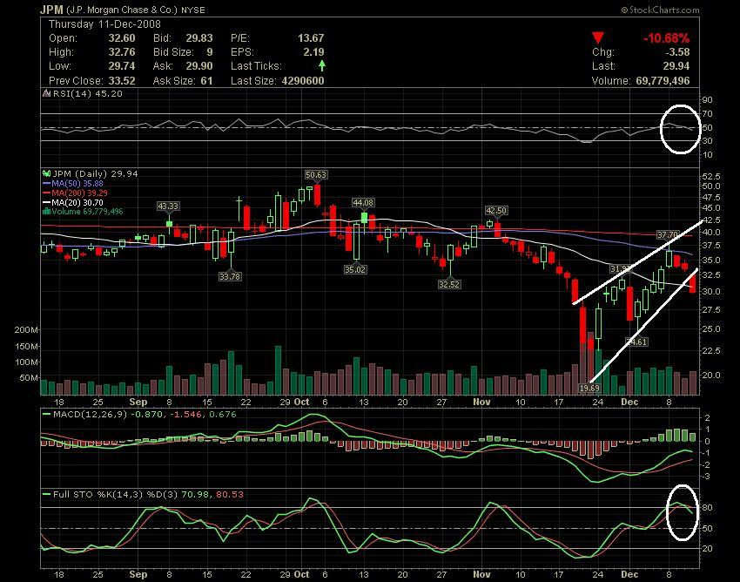Click the 19.69 low price label
Image resolution: width=740 pixels, height=582 pixels.
pos(589,389)
